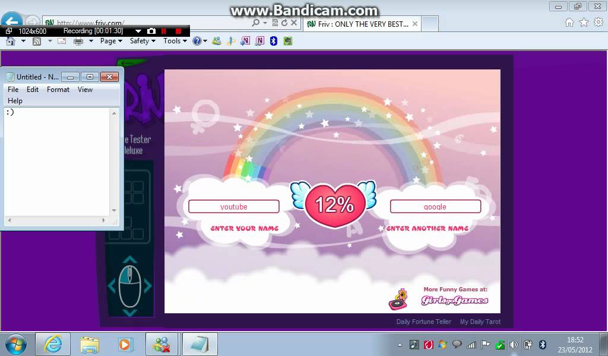Close the Friv browser tab

pyautogui.click(x=415, y=24)
